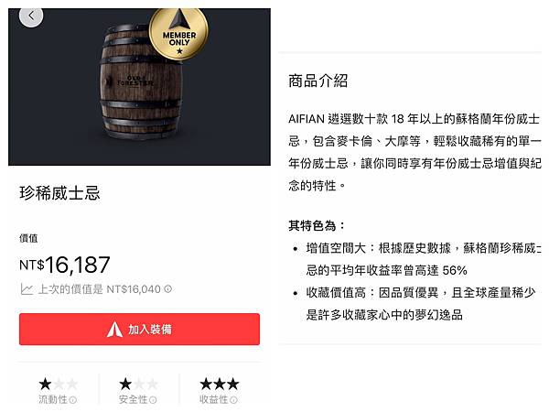Image resolution: width=549 pixels, height=412 pixels.
Task: Click the 收藏價值高 bullet point
Action: [414, 304]
